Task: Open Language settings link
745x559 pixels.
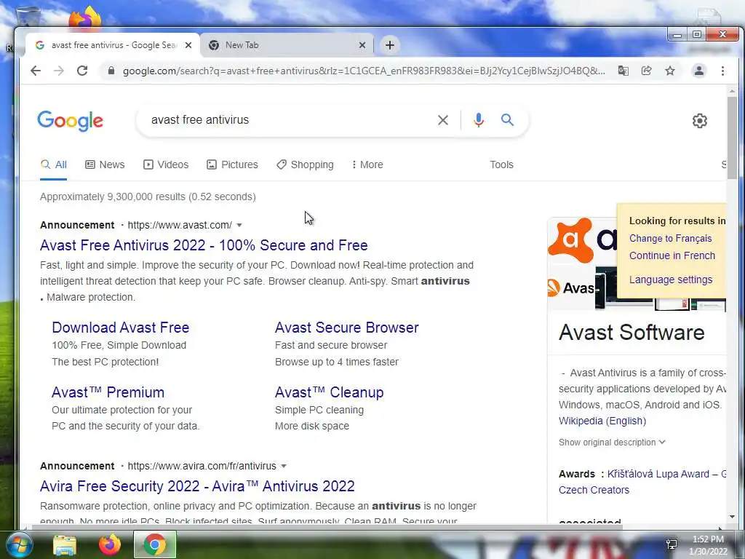Action: [671, 279]
